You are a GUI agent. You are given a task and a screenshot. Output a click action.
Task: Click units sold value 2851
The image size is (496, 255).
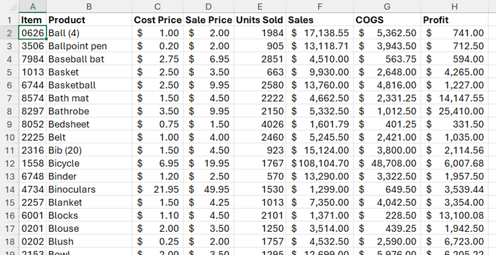[x=260, y=59]
